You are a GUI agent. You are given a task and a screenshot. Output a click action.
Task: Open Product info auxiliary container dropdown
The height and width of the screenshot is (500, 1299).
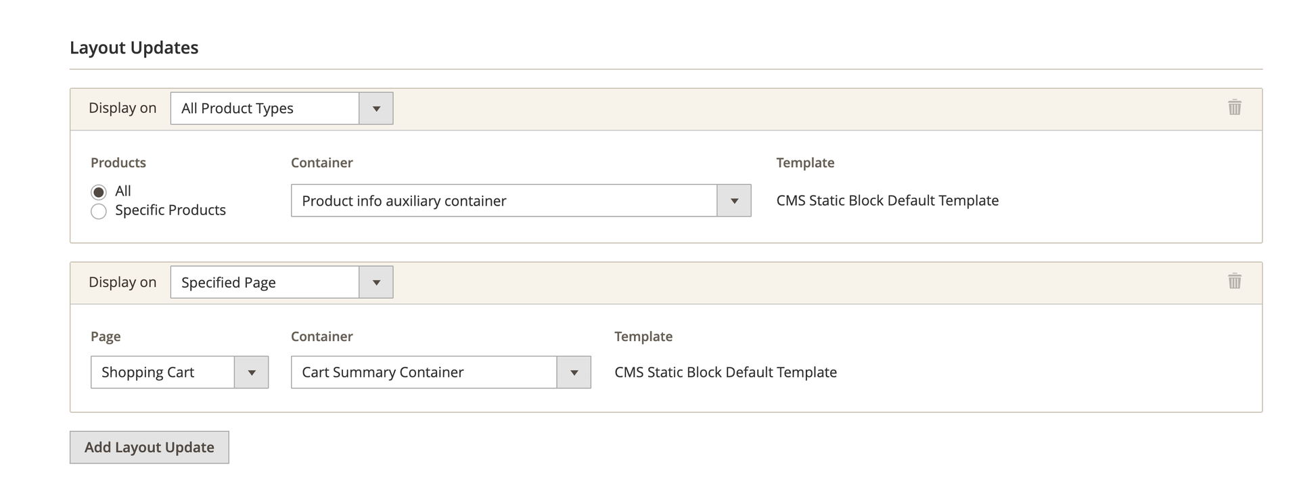click(520, 201)
